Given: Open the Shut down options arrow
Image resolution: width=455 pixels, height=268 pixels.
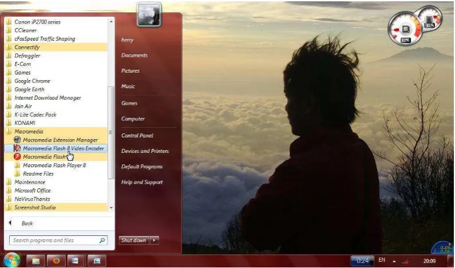Looking at the screenshot, I should tap(155, 240).
